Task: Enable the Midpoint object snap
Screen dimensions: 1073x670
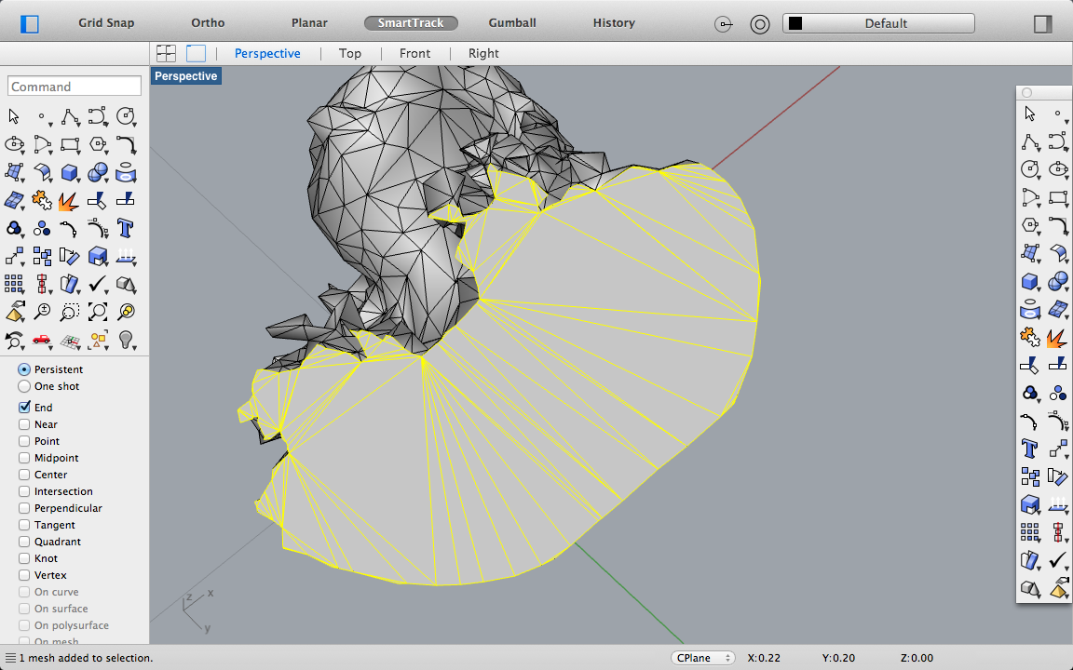Action: click(x=25, y=458)
